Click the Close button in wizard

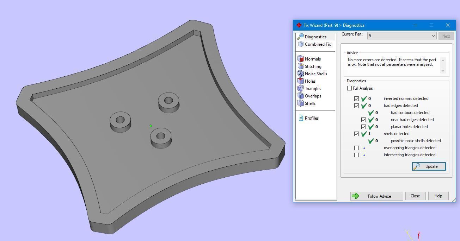click(415, 196)
